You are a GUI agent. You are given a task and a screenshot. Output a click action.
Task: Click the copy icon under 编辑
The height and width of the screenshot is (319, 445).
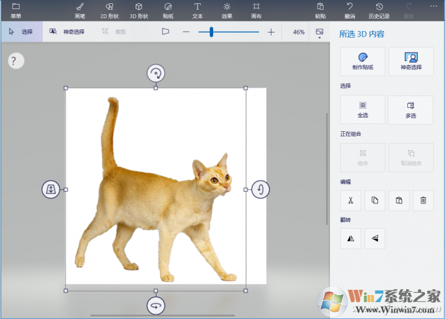point(375,201)
